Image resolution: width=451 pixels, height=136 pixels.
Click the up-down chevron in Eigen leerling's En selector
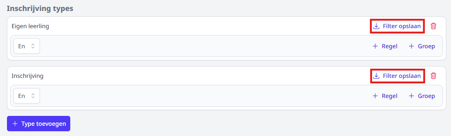pyautogui.click(x=33, y=46)
